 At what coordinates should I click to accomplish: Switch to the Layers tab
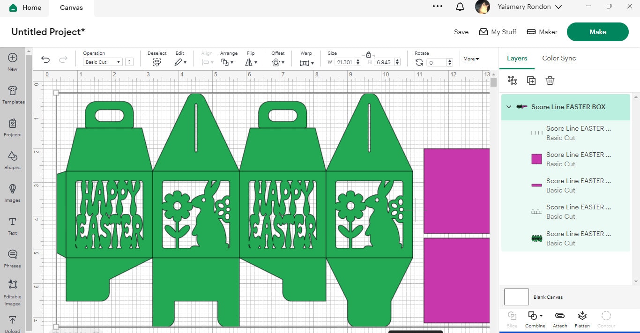click(x=517, y=58)
